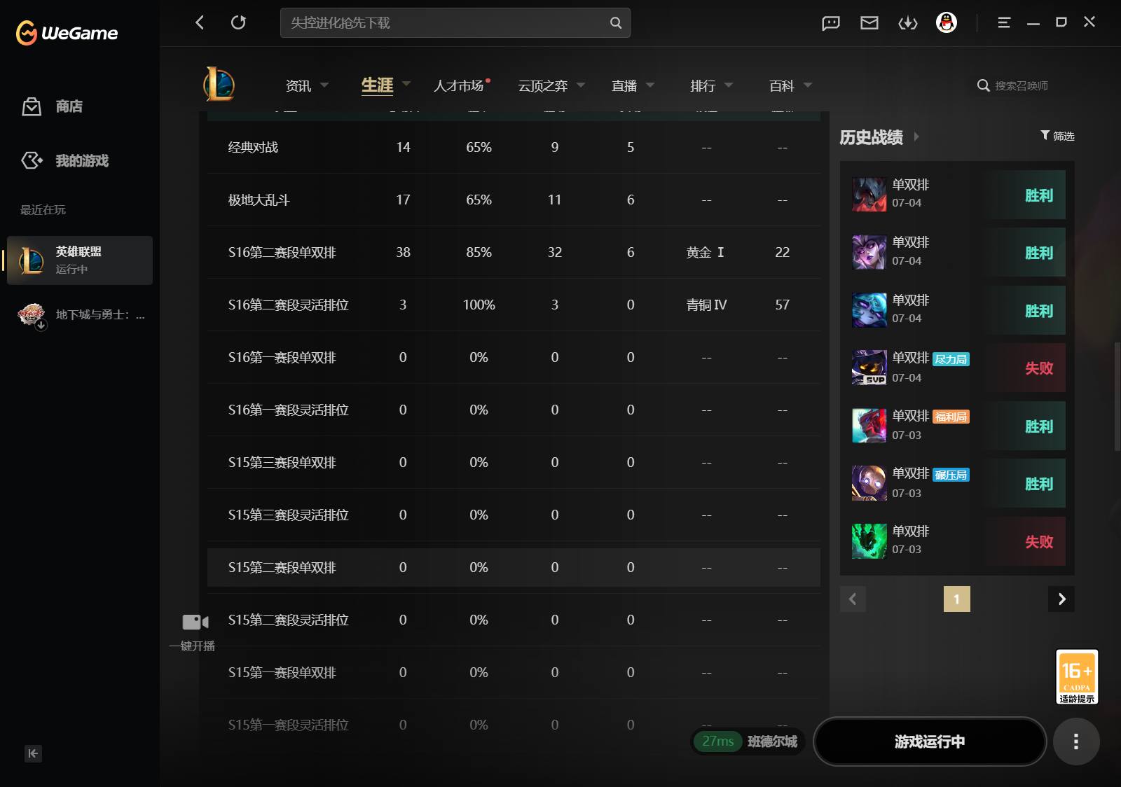Expand the 排行 dropdown arrow
This screenshot has height=787, width=1121.
click(728, 85)
